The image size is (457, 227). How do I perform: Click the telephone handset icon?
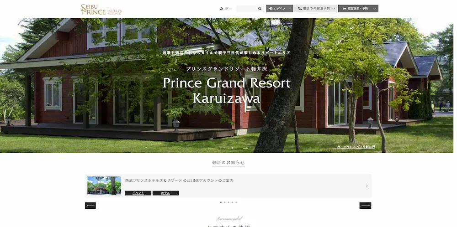[300, 9]
